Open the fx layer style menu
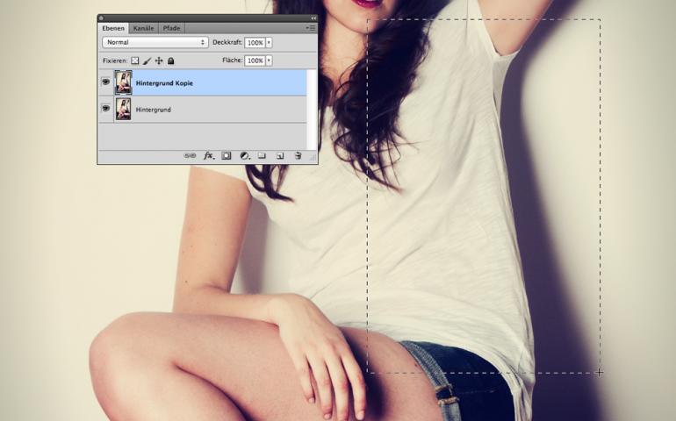The height and width of the screenshot is (421, 676). (209, 156)
